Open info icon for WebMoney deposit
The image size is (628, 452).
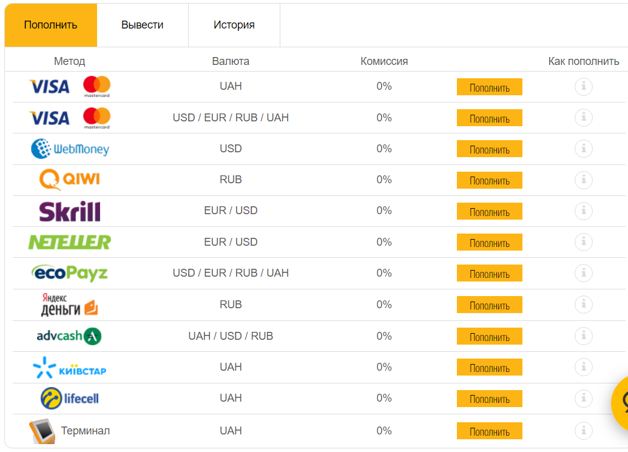point(583,149)
